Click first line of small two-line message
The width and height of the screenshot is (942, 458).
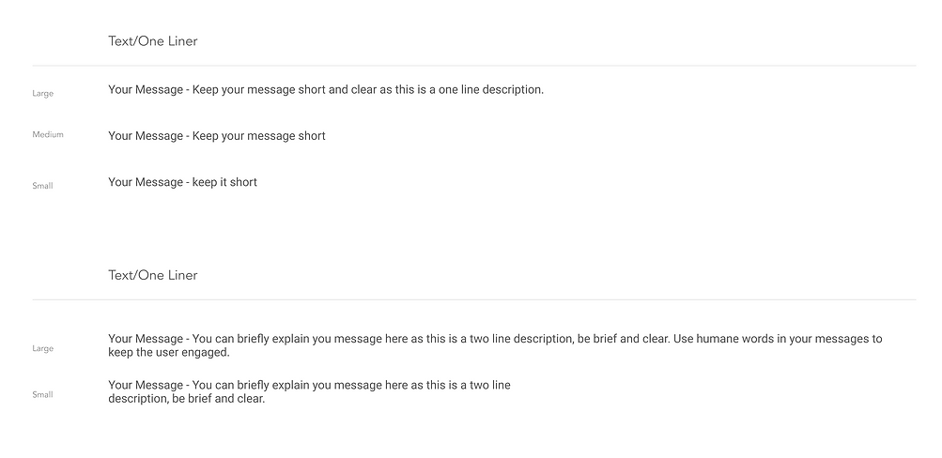[309, 386]
